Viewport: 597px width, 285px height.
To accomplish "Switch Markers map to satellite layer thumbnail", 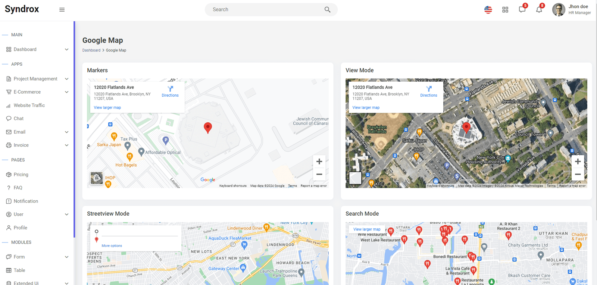I will (x=97, y=178).
